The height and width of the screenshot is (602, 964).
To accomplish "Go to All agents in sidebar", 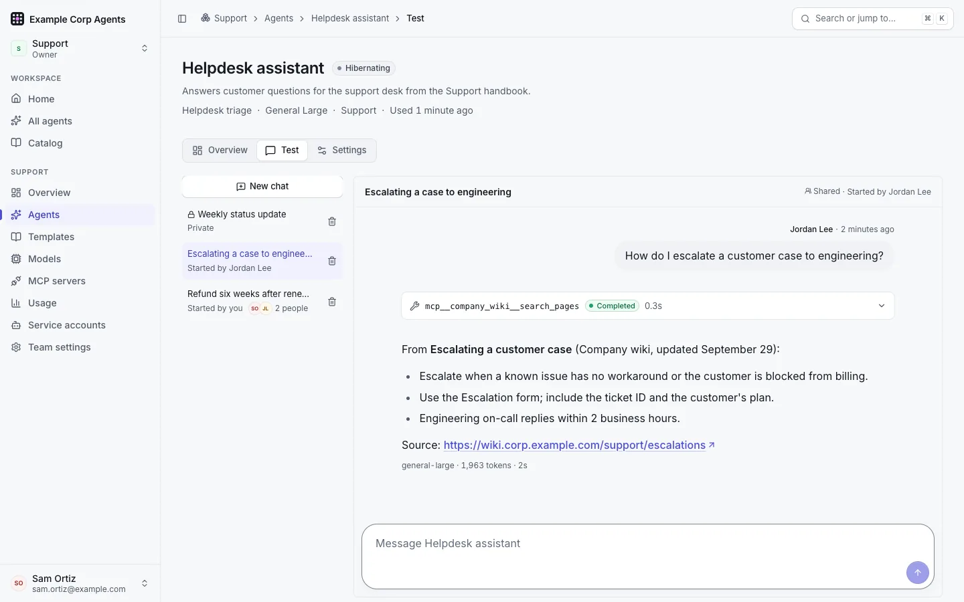I will click(80, 121).
